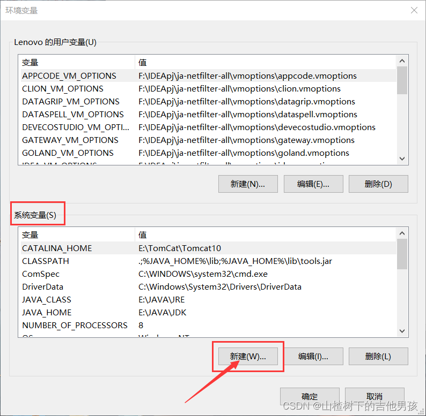Click the 新建(N)... button for user variables
426x416 pixels.
click(x=248, y=184)
